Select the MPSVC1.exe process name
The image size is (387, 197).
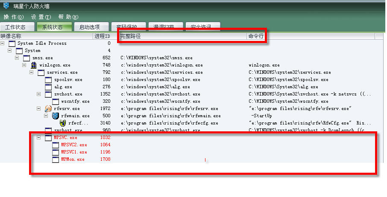[74, 152]
